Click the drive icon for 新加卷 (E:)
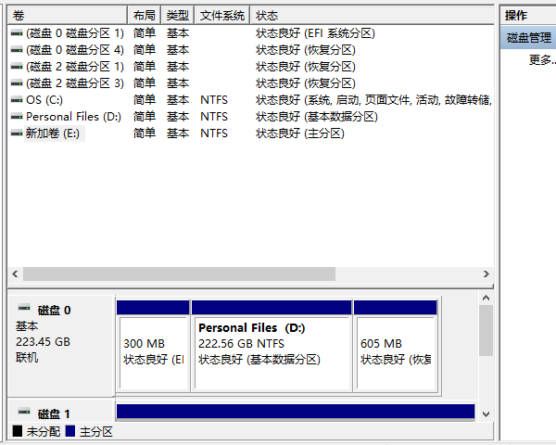Screen dimensions: 556x445 18,133
